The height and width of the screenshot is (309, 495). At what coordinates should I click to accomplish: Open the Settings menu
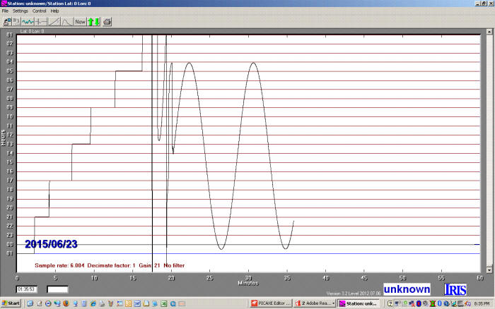click(x=21, y=11)
